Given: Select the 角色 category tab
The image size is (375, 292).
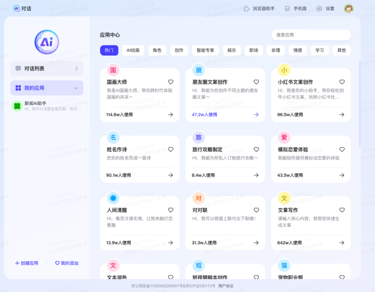Looking at the screenshot, I should (157, 50).
